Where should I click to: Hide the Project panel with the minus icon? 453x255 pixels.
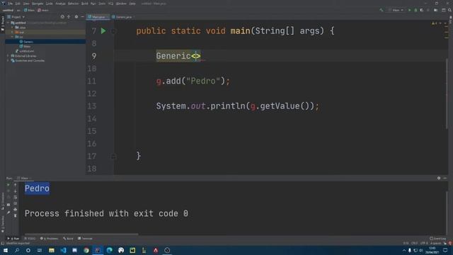pyautogui.click(x=82, y=17)
